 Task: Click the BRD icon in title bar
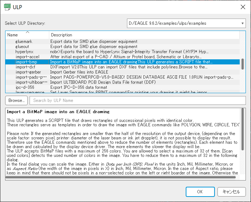tap(7, 7)
